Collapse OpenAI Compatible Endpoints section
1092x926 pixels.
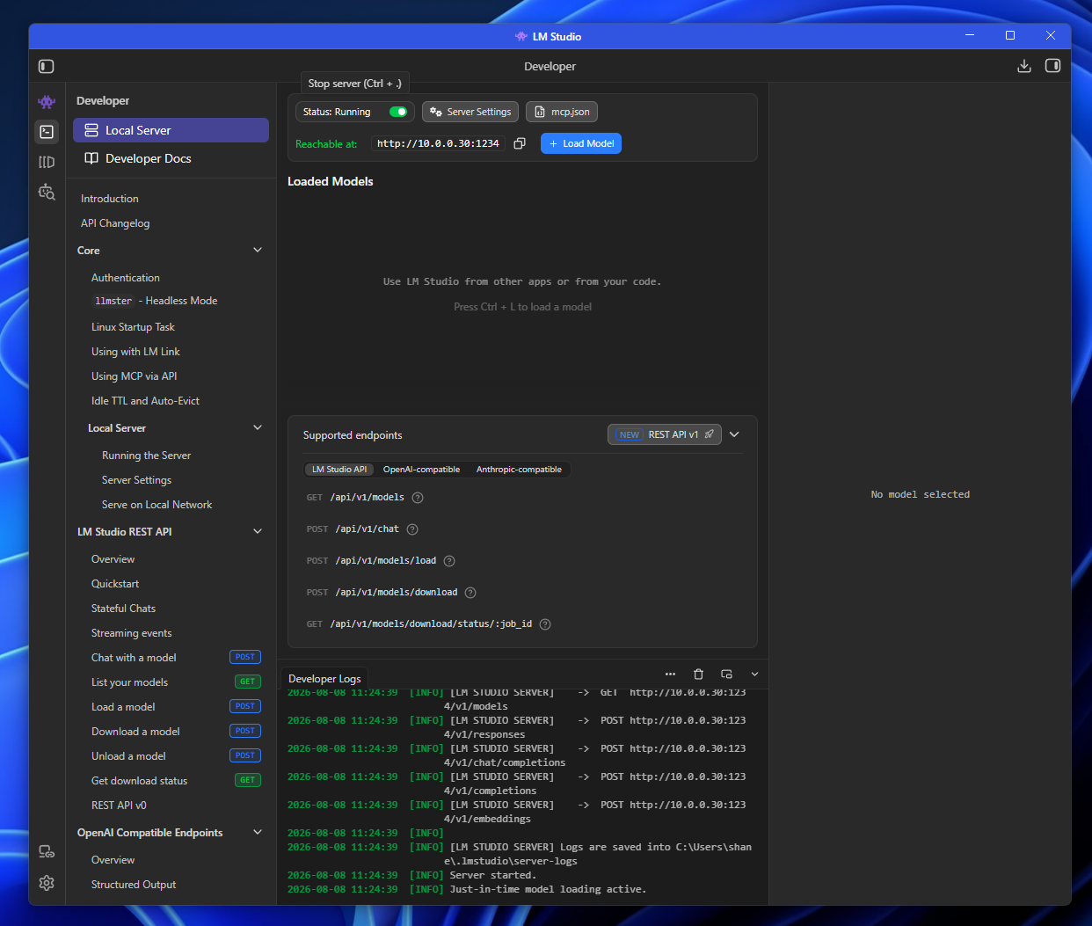pos(258,833)
